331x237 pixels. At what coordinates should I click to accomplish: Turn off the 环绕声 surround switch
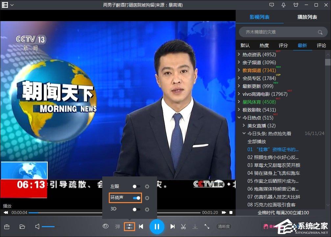tap(136, 198)
